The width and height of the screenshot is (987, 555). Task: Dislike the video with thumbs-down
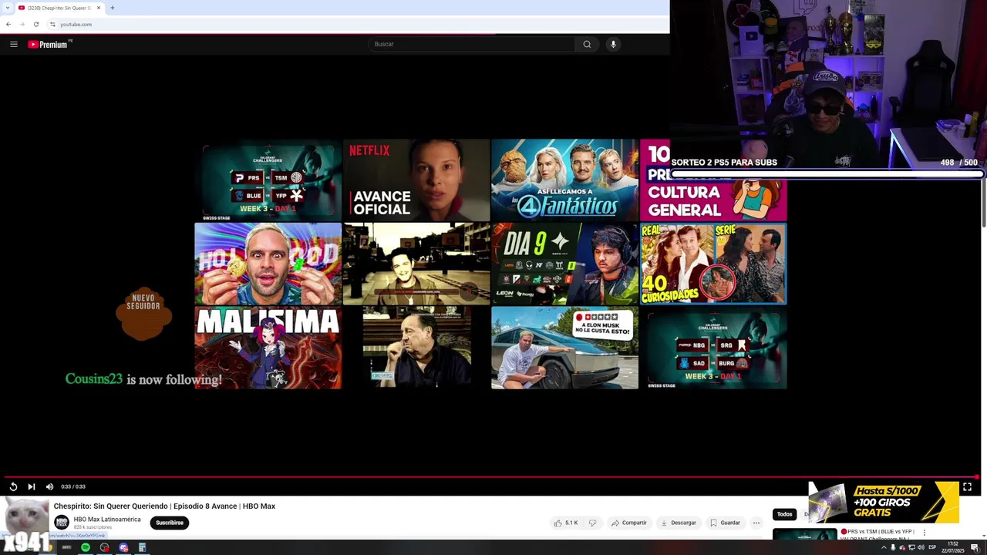tap(592, 523)
